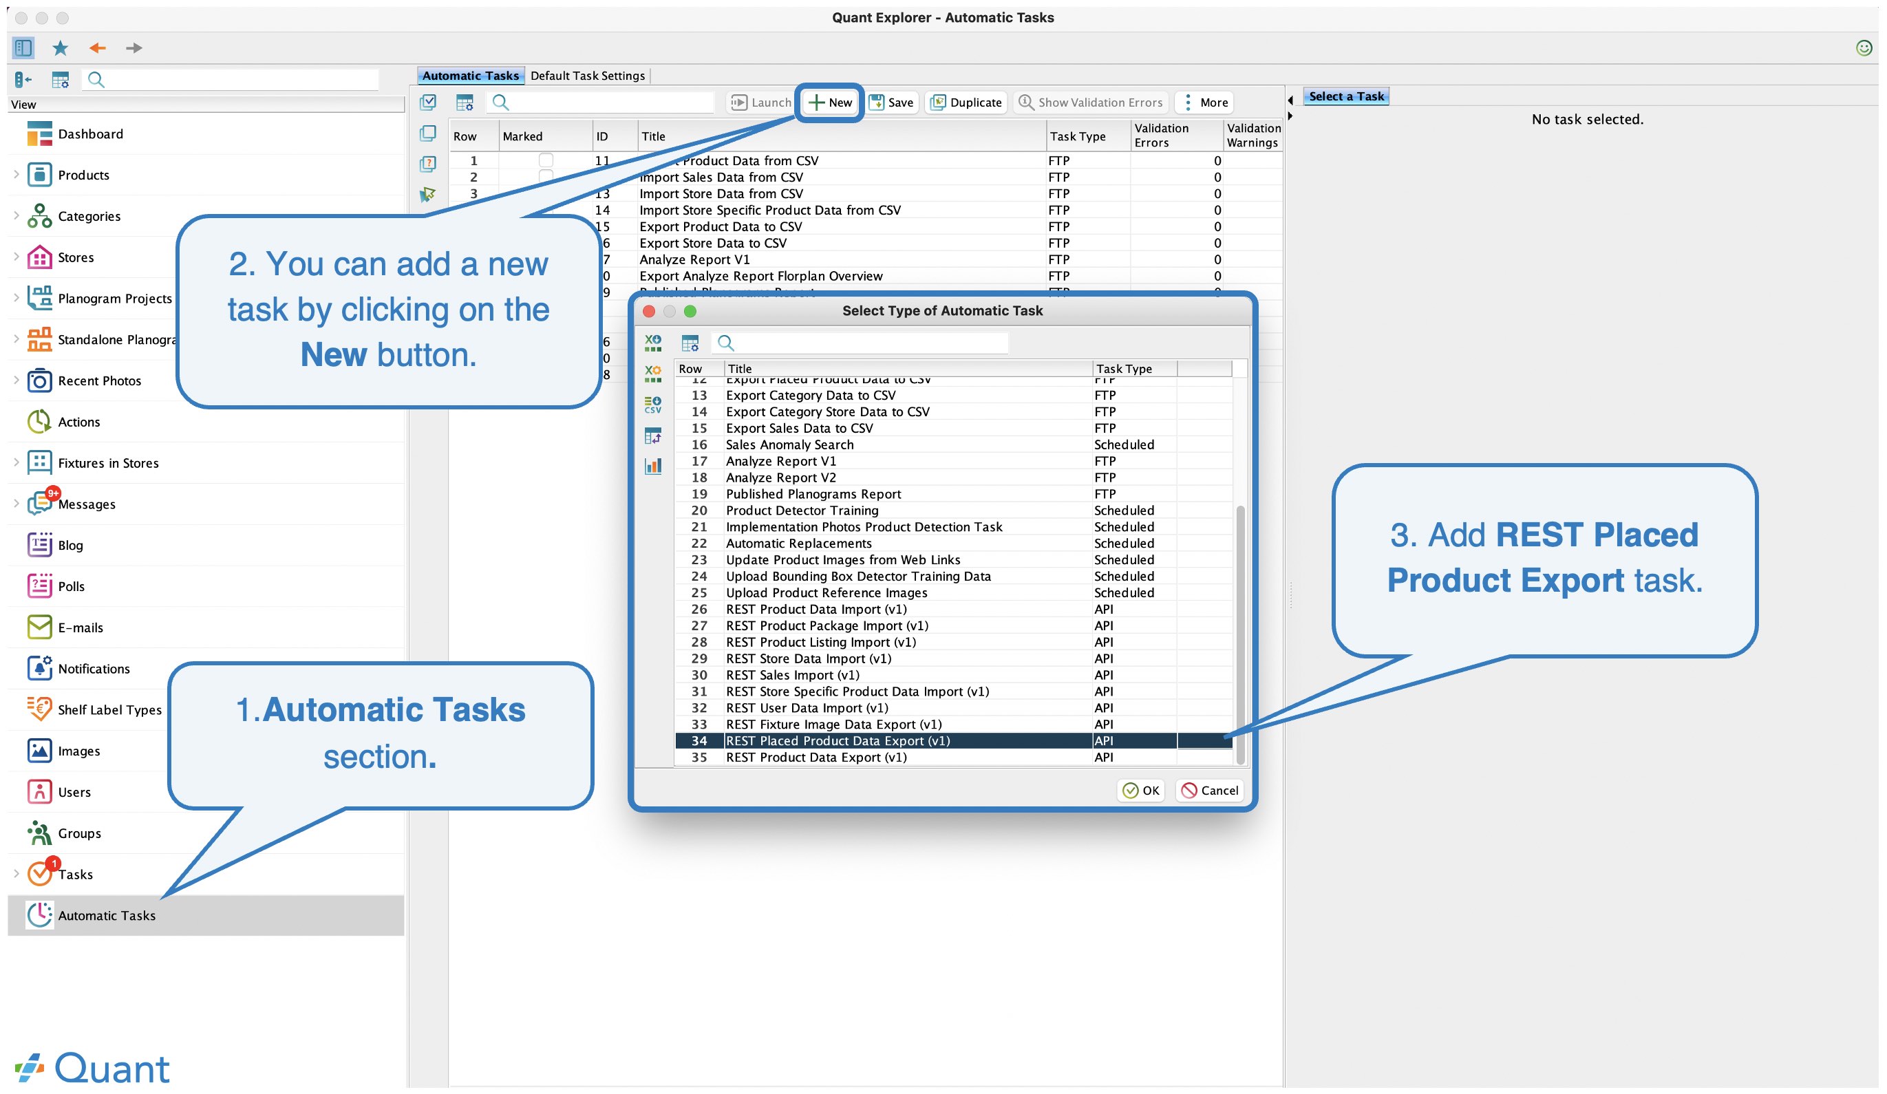Focus the sidebar search field
1887x1094 pixels.
point(231,79)
